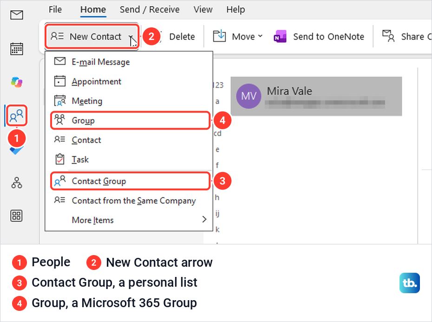Image resolution: width=432 pixels, height=322 pixels.
Task: Choose Contact from the menu
Action: (129, 140)
